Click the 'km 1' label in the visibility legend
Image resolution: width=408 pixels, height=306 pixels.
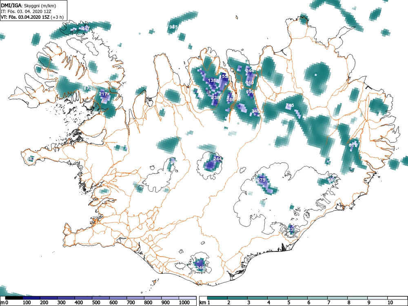pos(205,302)
